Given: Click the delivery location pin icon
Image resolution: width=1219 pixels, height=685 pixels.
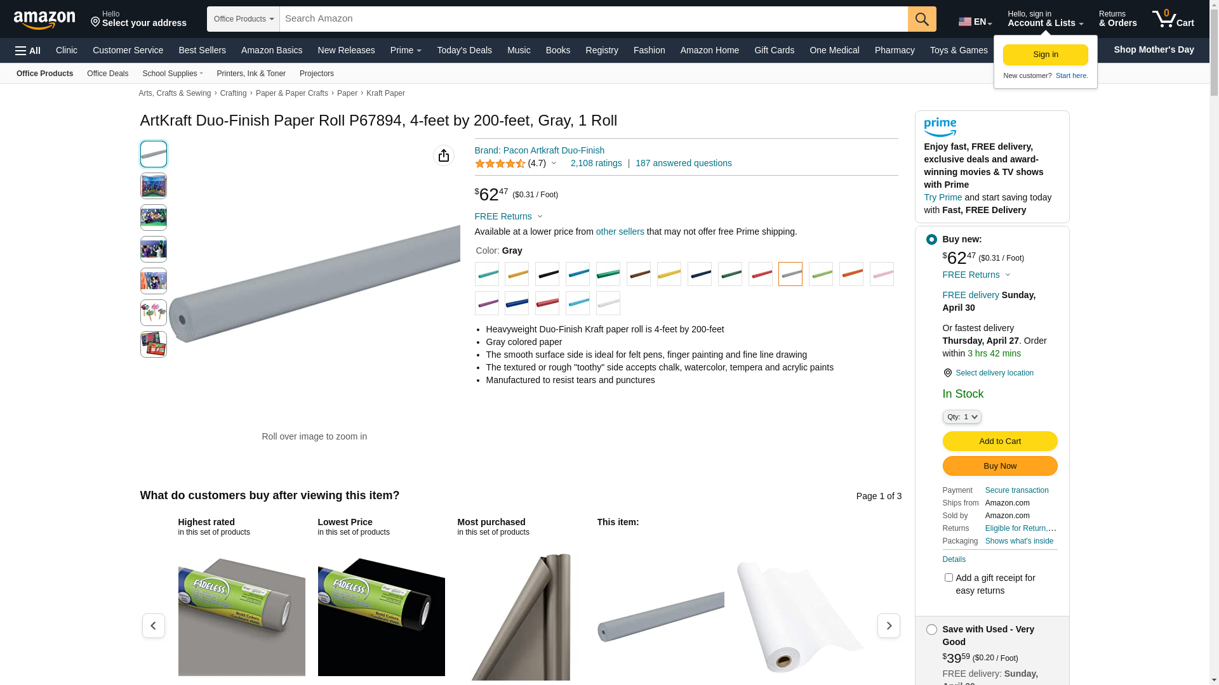Looking at the screenshot, I should point(947,373).
